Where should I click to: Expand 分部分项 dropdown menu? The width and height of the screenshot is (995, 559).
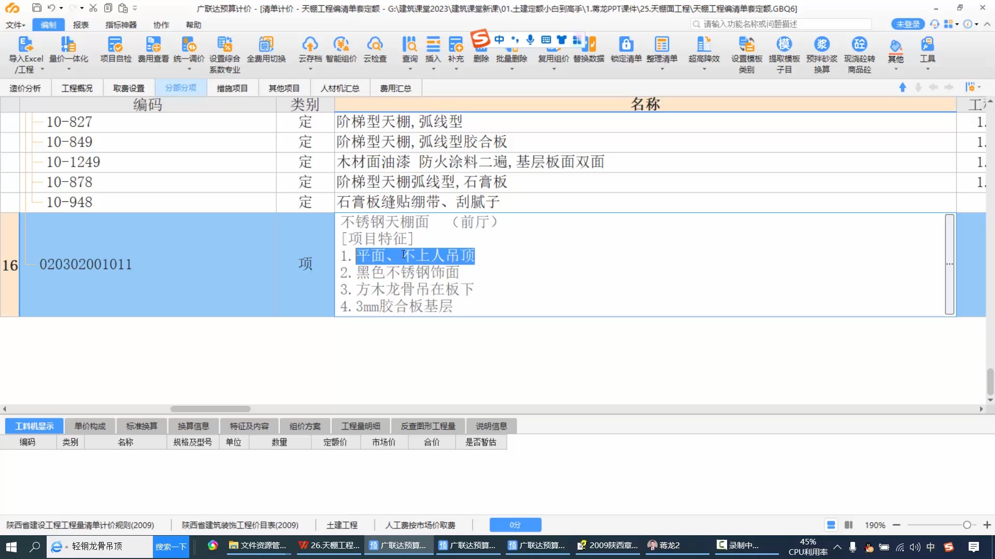coord(180,87)
